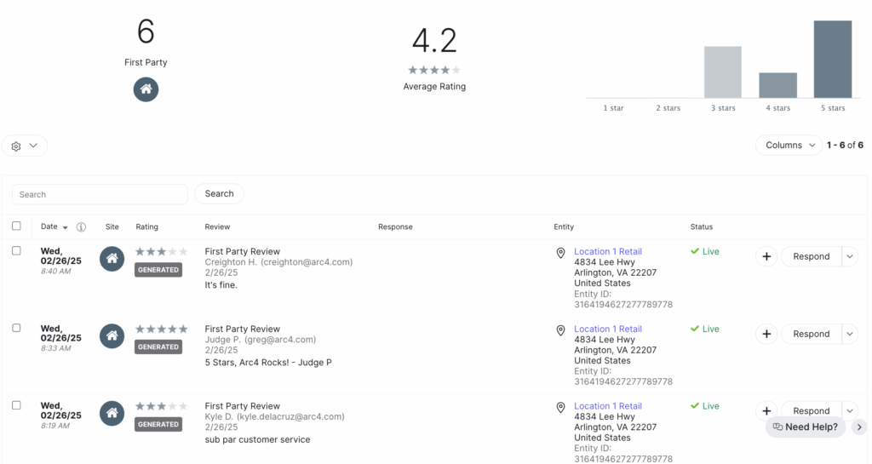Click the First Party home icon under count

146,89
